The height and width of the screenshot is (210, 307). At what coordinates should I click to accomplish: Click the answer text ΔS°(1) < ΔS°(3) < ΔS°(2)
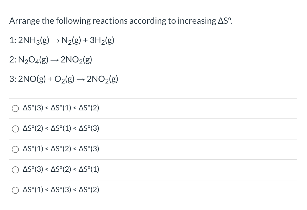(60, 190)
